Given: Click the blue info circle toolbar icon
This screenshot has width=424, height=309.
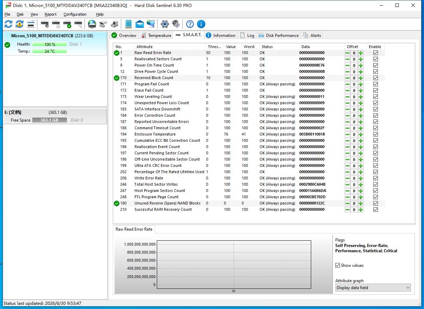Looking at the screenshot, I should click(201, 24).
